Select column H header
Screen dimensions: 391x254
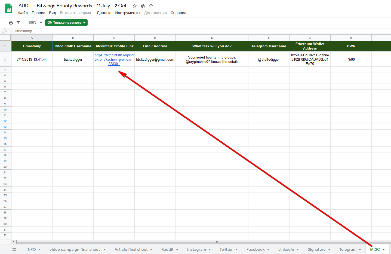click(351, 38)
